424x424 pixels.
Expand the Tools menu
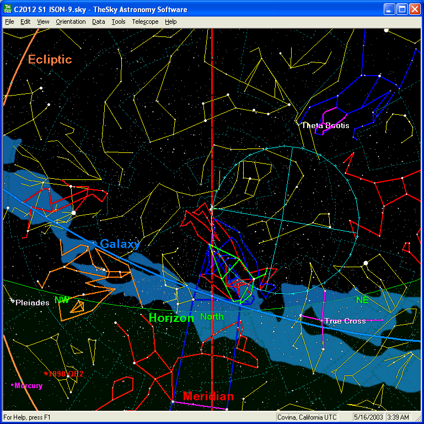(x=118, y=22)
